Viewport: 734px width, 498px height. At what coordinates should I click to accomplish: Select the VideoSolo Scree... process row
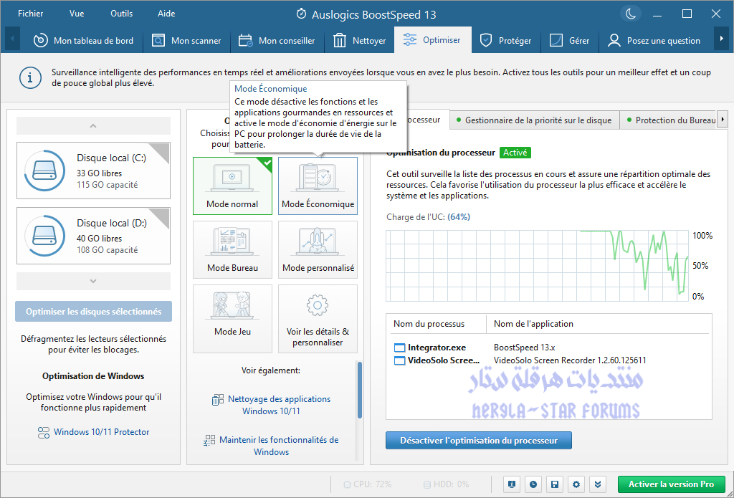(x=549, y=360)
